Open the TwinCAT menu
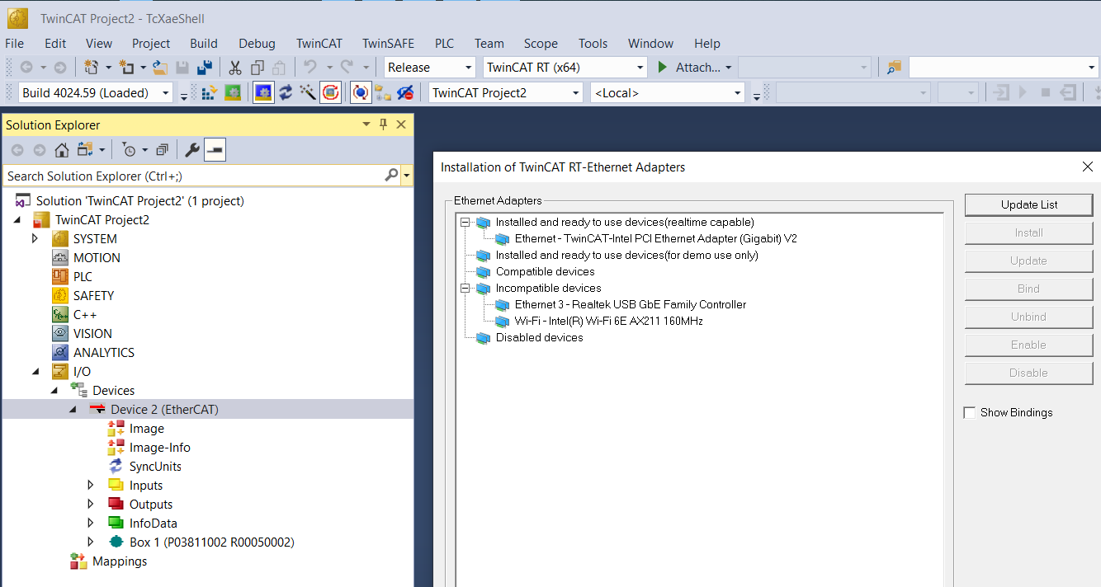Image resolution: width=1101 pixels, height=587 pixels. coord(319,44)
